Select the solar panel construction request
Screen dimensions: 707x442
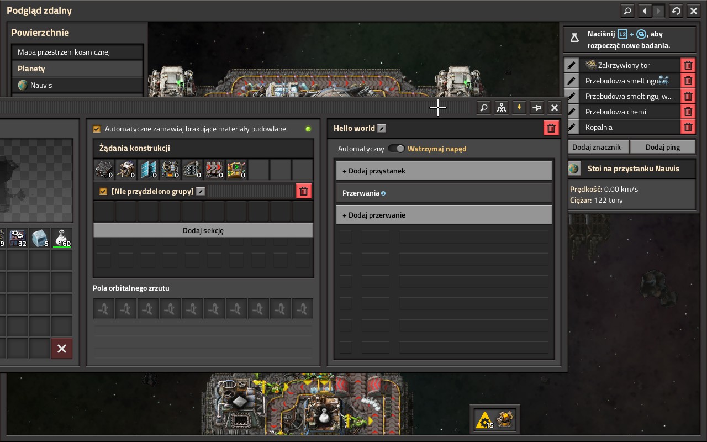point(149,170)
